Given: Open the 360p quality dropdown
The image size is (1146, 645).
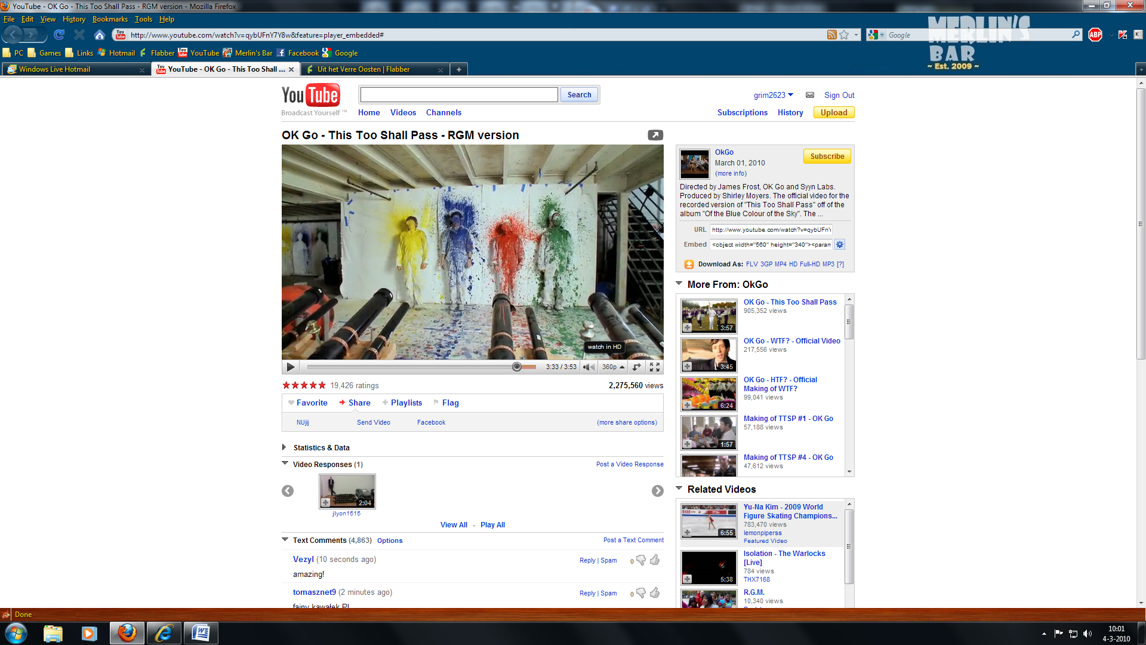Looking at the screenshot, I should tap(613, 367).
